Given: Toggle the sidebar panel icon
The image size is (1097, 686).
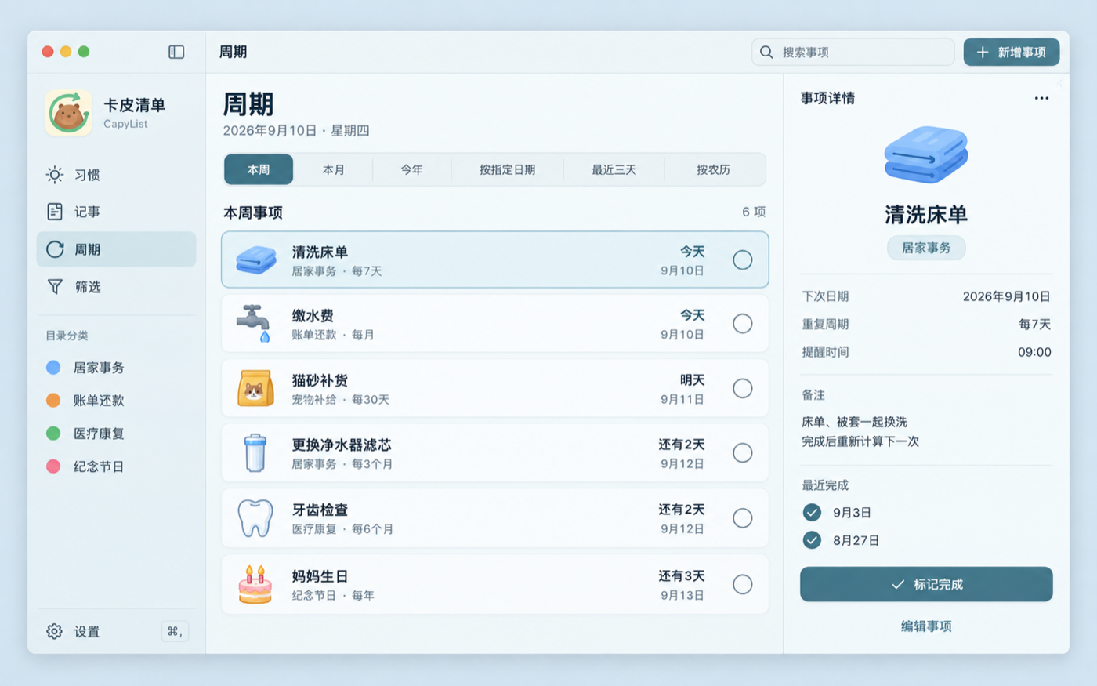Looking at the screenshot, I should [x=176, y=52].
